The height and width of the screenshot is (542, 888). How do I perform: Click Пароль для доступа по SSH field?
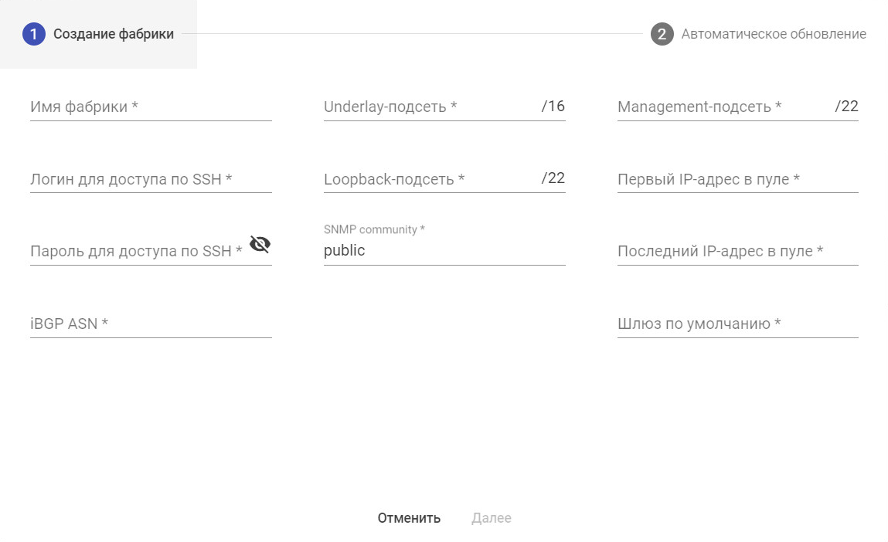point(136,251)
